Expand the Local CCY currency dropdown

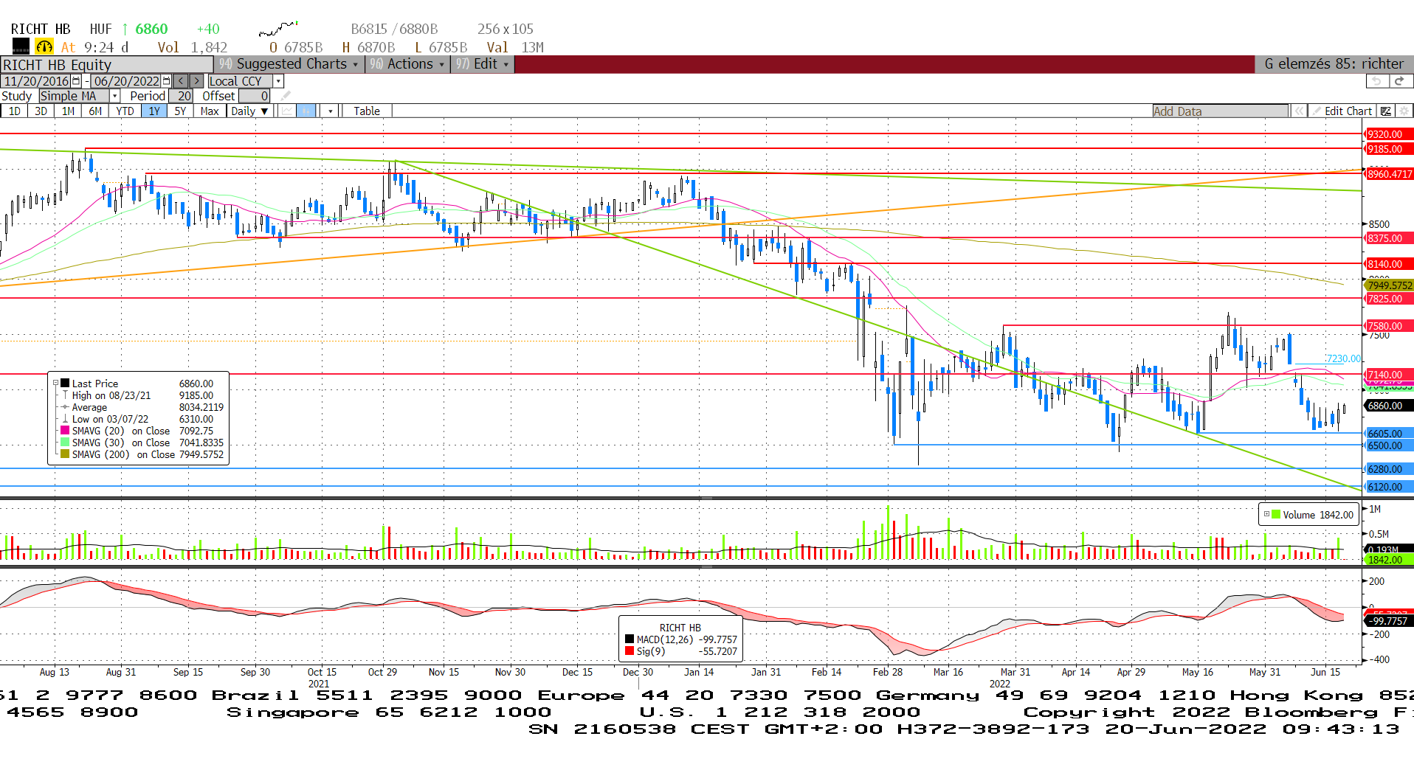point(278,81)
